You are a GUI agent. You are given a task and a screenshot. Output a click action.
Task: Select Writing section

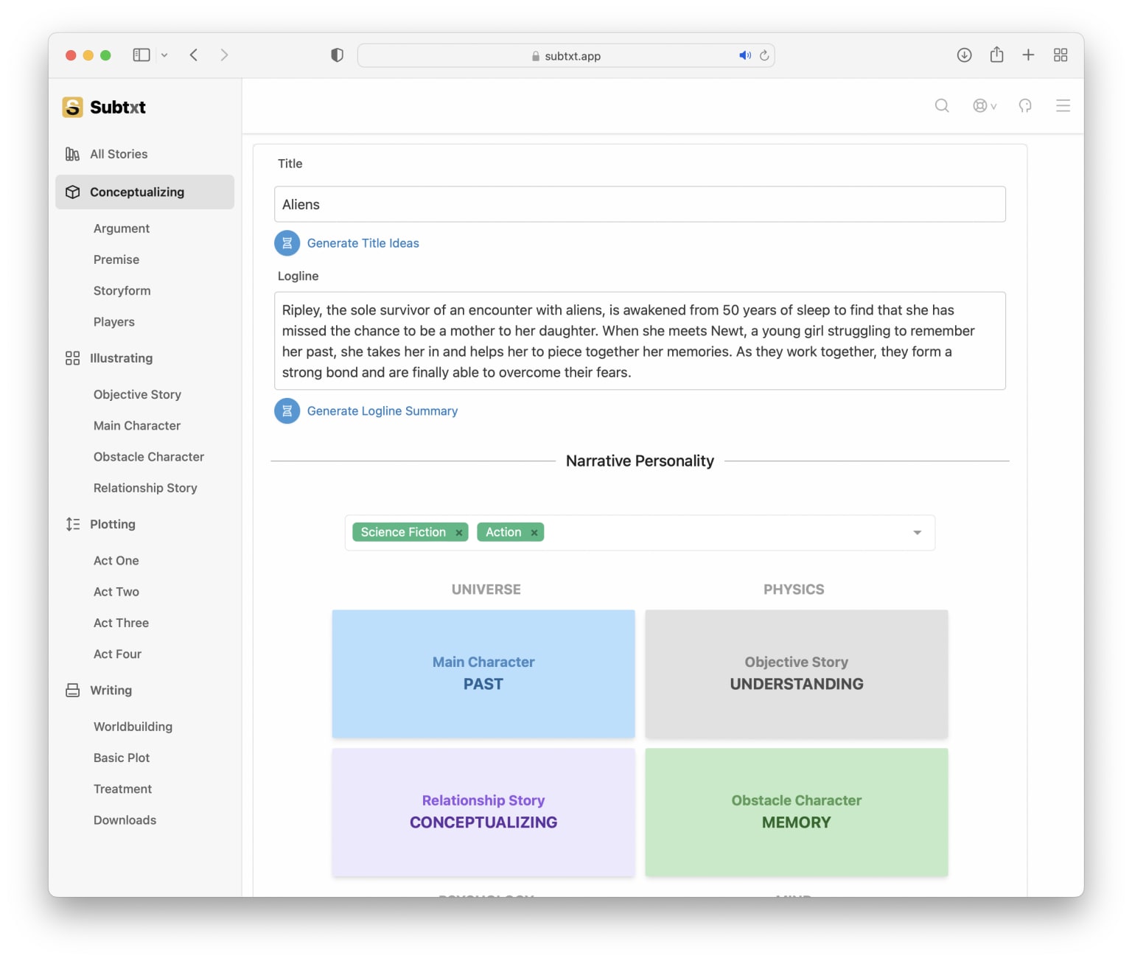point(111,691)
